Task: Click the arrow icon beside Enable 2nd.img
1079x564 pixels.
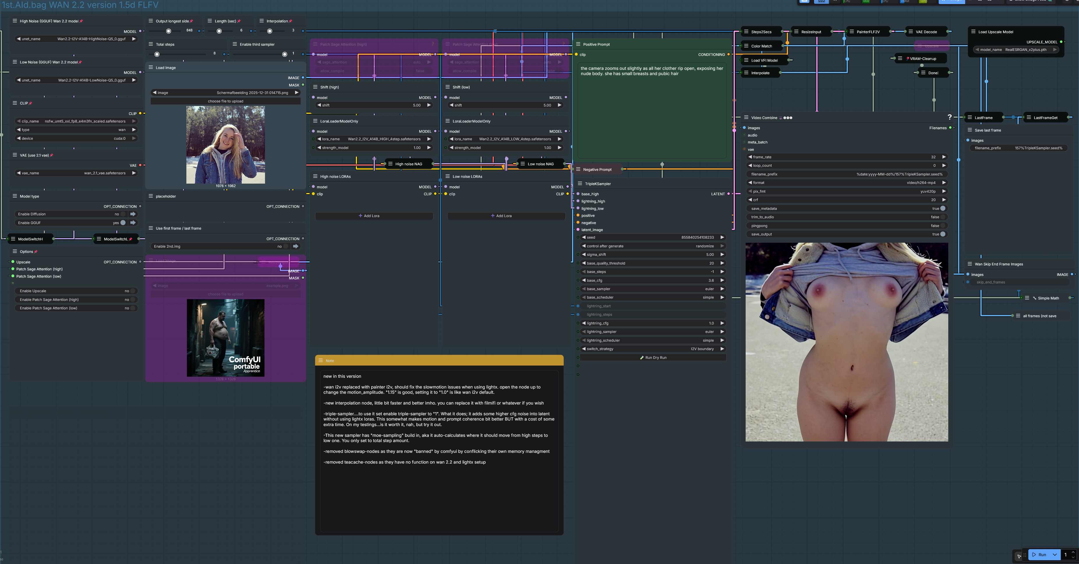Action: [x=296, y=246]
